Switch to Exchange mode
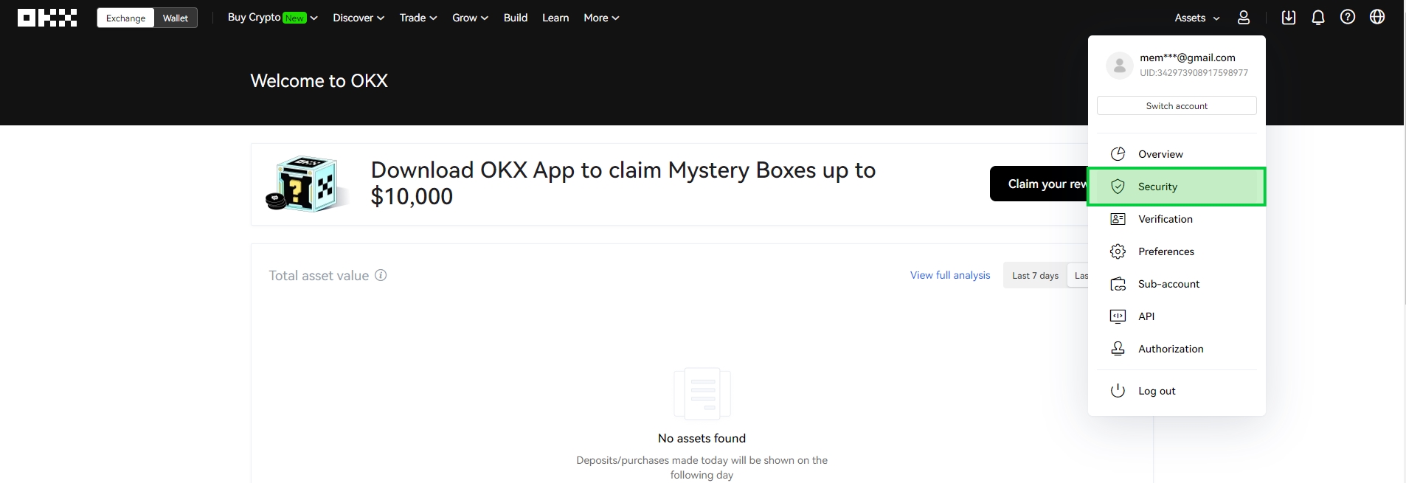The height and width of the screenshot is (483, 1406). click(x=125, y=18)
